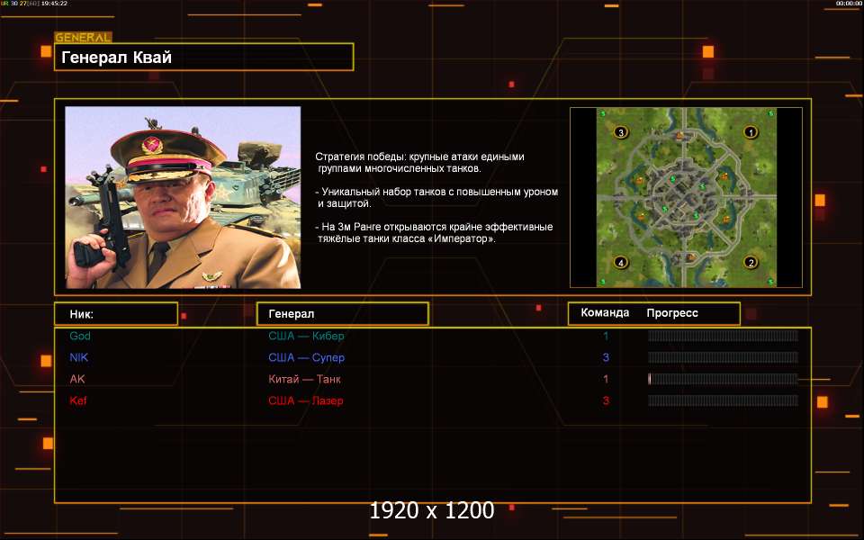
Task: Click the Команда column header
Action: tap(605, 313)
